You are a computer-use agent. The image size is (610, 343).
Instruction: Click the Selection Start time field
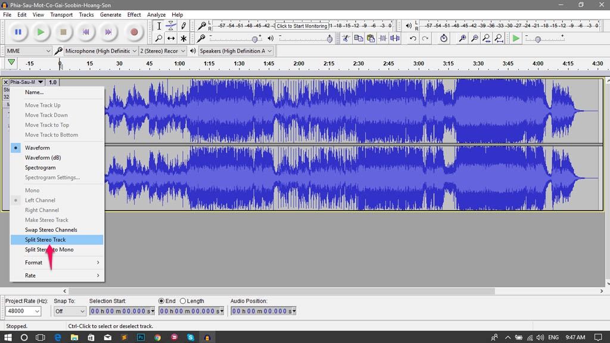122,311
